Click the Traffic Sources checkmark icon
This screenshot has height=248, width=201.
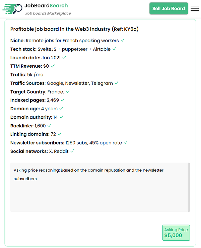[117, 83]
